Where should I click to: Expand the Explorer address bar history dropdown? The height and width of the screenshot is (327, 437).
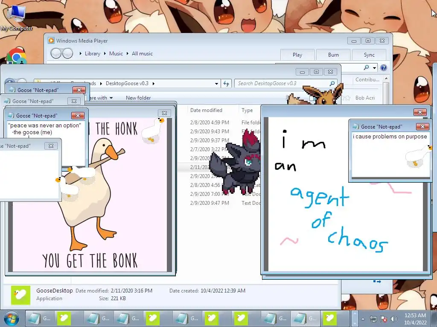pyautogui.click(x=216, y=83)
